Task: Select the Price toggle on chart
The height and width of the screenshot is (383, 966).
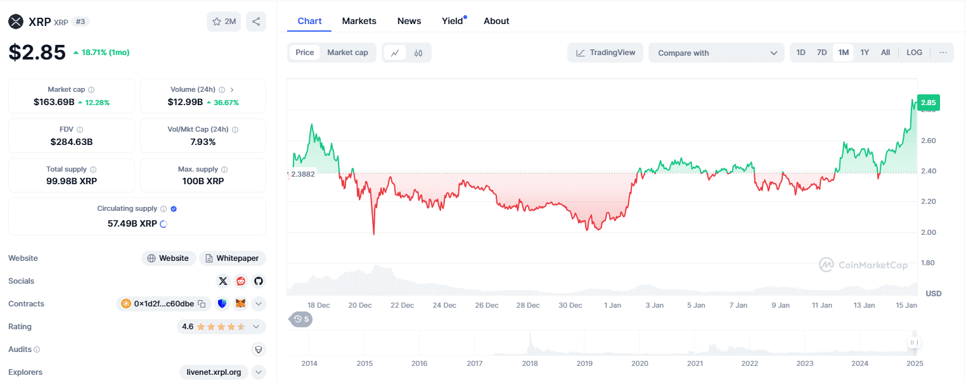Action: [x=305, y=53]
